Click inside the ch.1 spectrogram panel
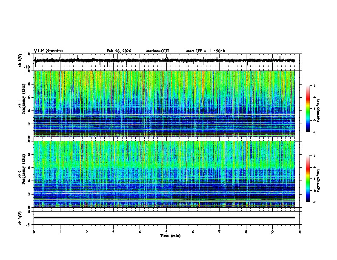Viewport: 337px width, 260px height. [x=164, y=104]
